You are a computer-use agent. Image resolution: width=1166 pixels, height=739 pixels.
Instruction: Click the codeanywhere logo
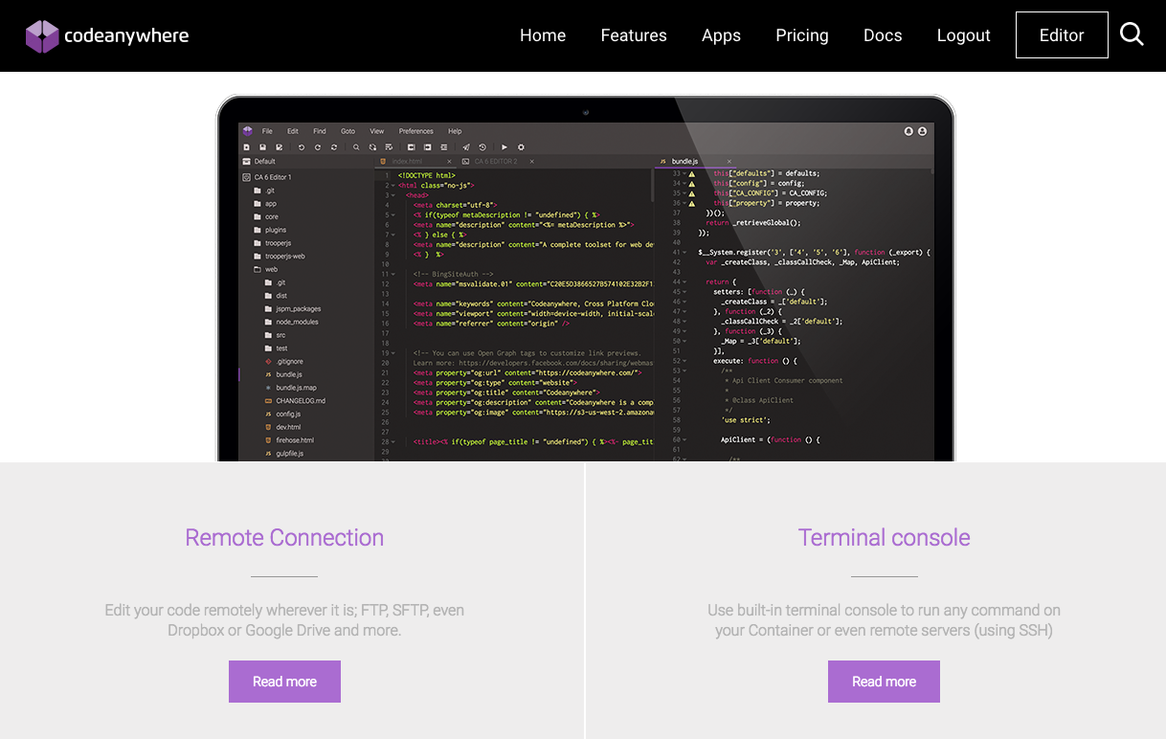click(x=107, y=36)
